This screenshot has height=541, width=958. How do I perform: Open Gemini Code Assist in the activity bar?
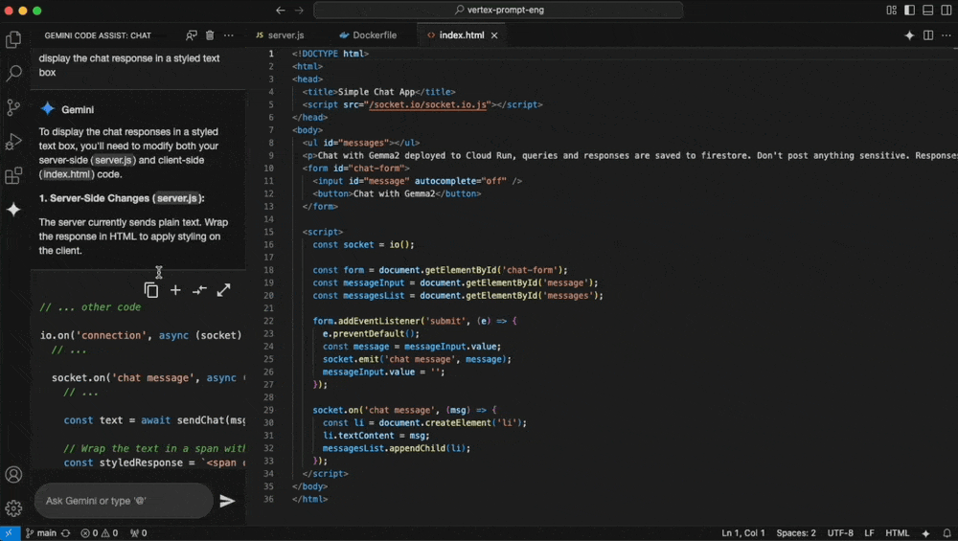click(x=13, y=210)
